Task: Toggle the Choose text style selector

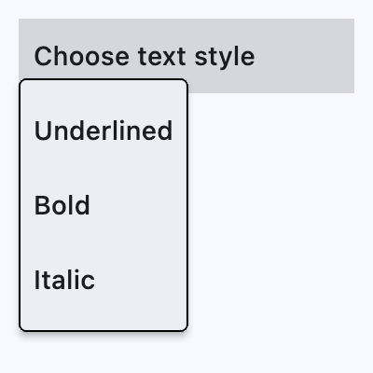Action: [186, 56]
